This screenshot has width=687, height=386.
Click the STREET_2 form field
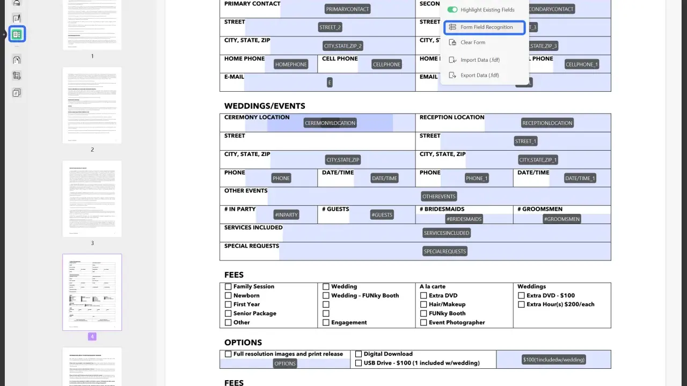(x=330, y=27)
